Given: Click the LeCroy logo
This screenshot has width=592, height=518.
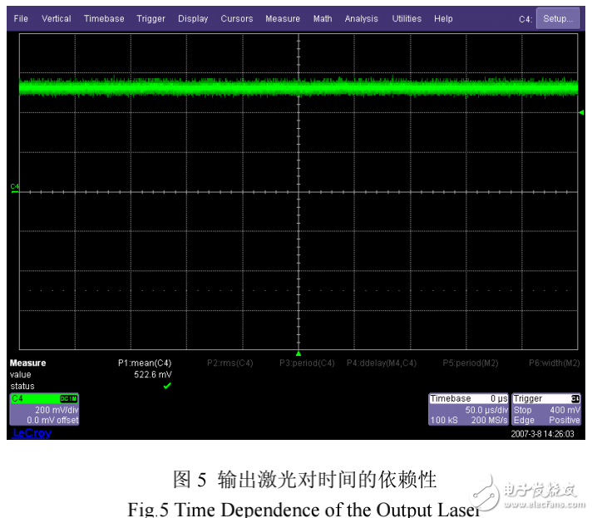Looking at the screenshot, I should [32, 433].
